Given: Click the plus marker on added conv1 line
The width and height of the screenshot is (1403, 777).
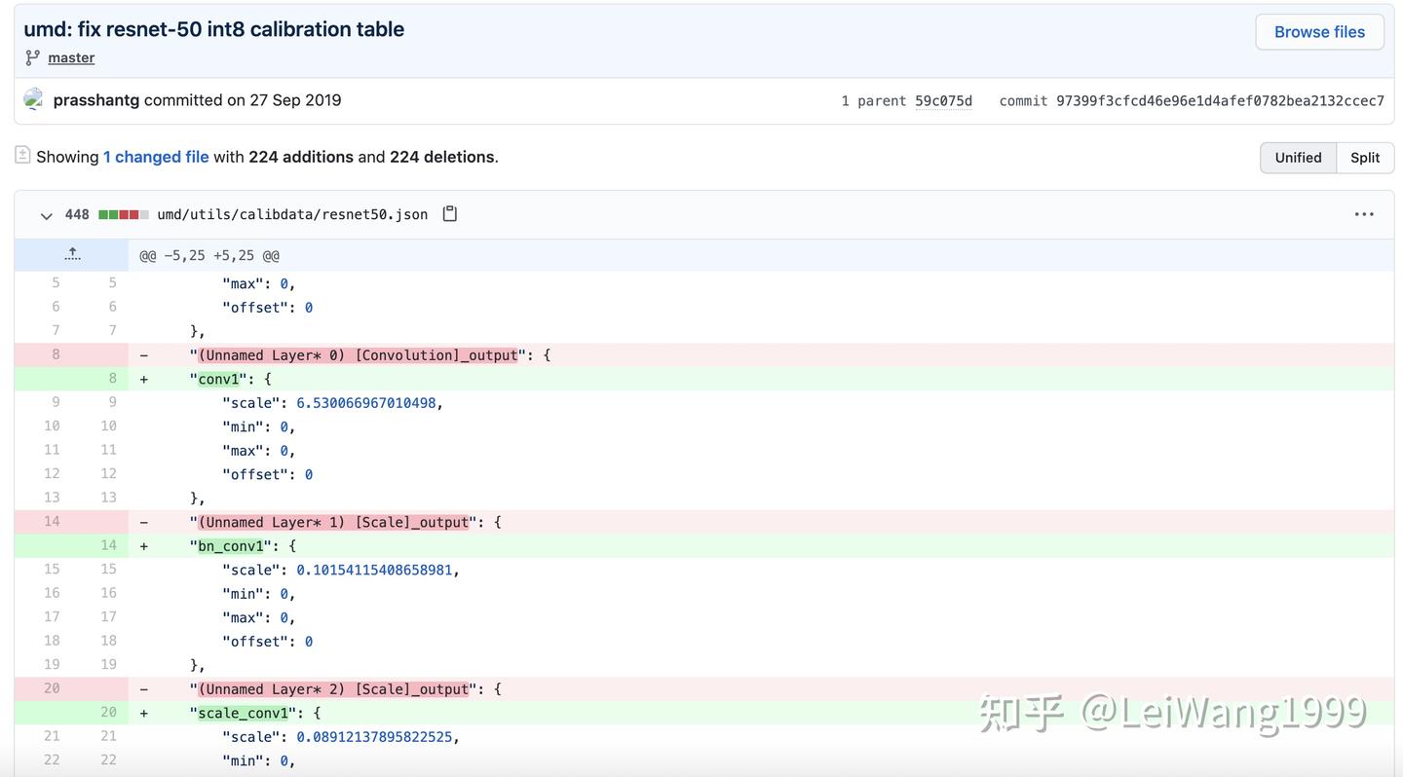Looking at the screenshot, I should (144, 379).
